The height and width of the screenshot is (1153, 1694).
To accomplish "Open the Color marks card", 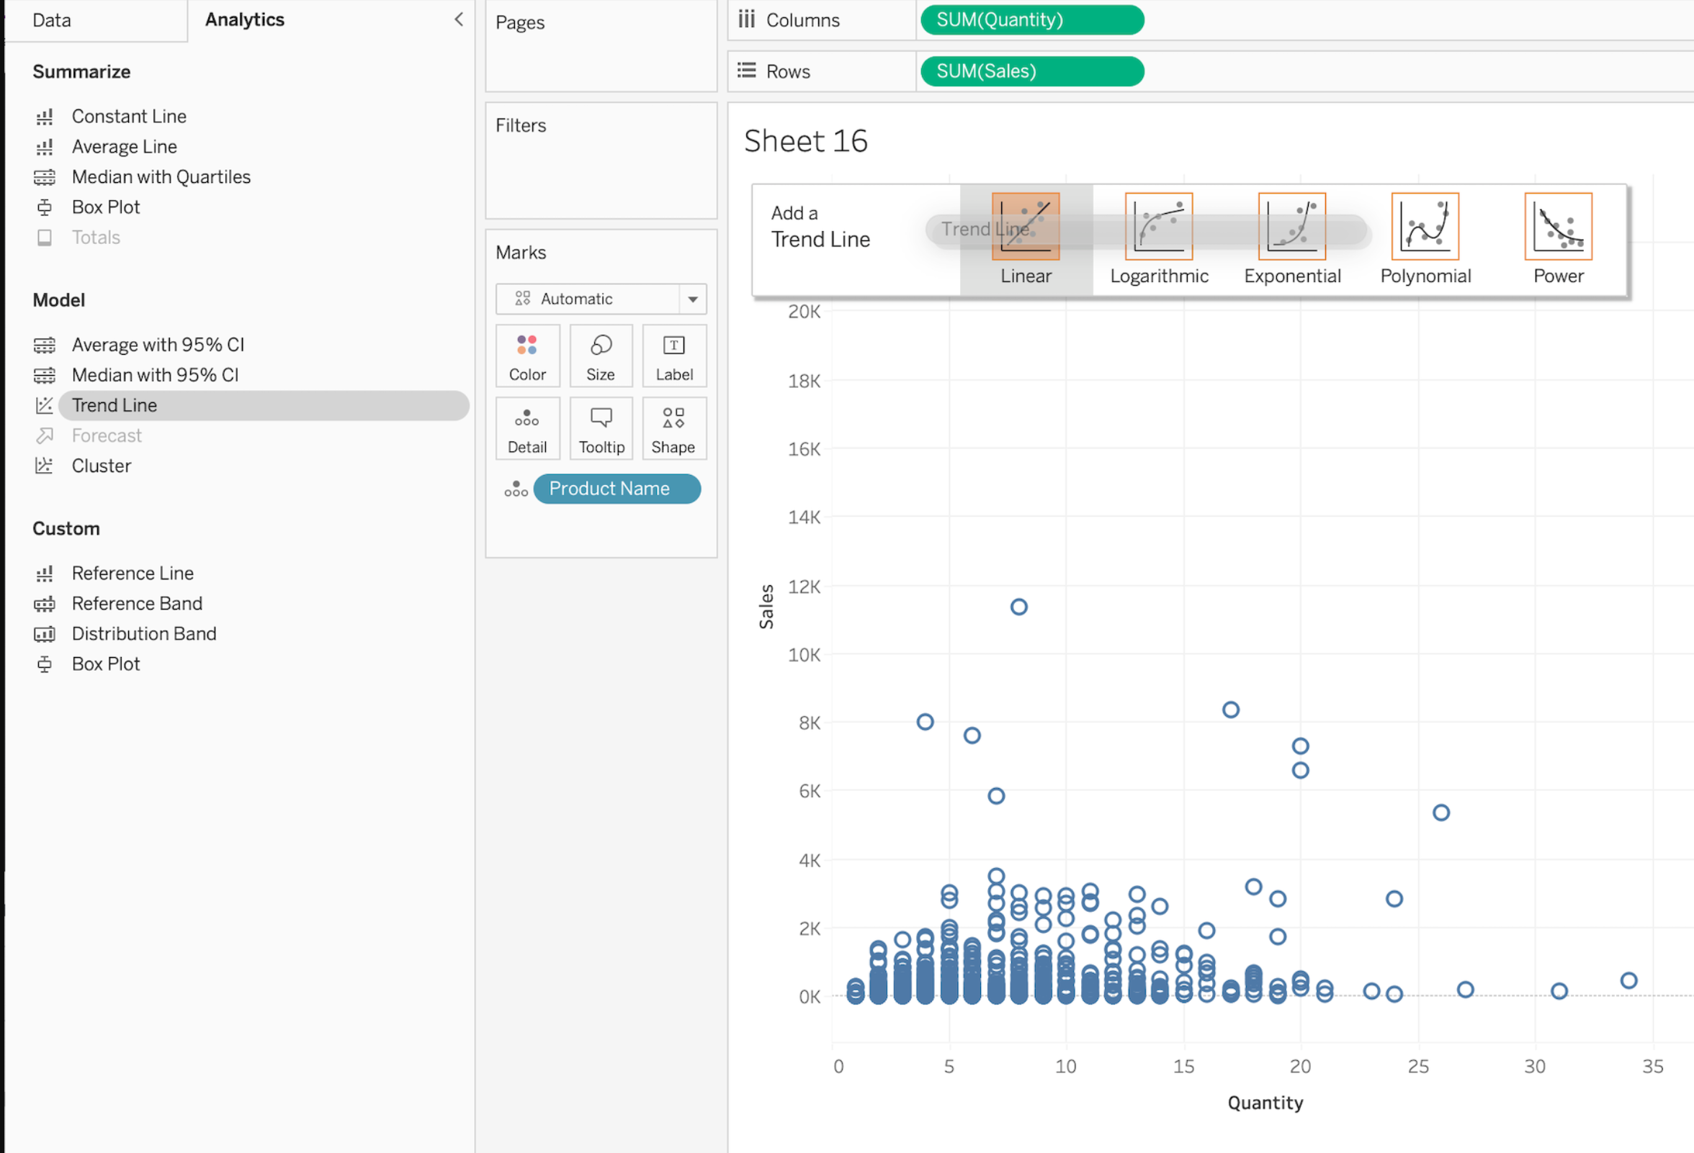I will 527,356.
